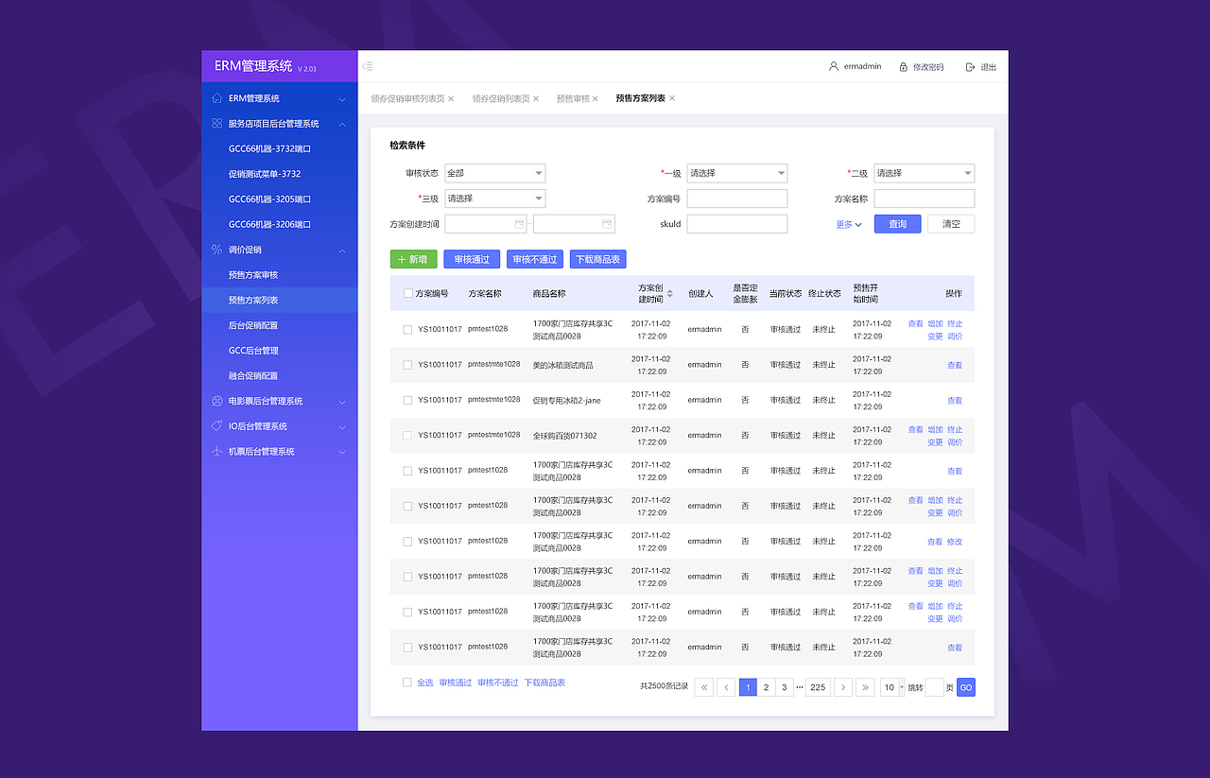Screen dimensions: 1210x778
Task: Go to page 225
Action: point(818,688)
